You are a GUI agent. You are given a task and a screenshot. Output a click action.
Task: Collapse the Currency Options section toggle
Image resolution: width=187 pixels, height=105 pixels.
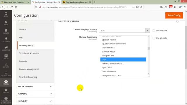pos(178,21)
